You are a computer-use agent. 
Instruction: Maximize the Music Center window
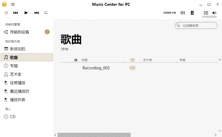coord(209,4)
